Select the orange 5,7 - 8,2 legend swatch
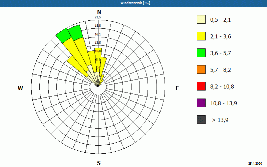This screenshot has width=267, height=167. 201,69
